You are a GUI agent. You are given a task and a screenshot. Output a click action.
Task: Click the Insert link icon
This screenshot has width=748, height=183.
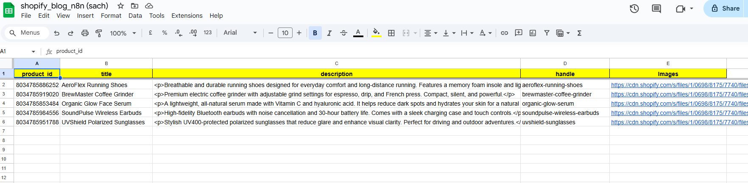504,33
